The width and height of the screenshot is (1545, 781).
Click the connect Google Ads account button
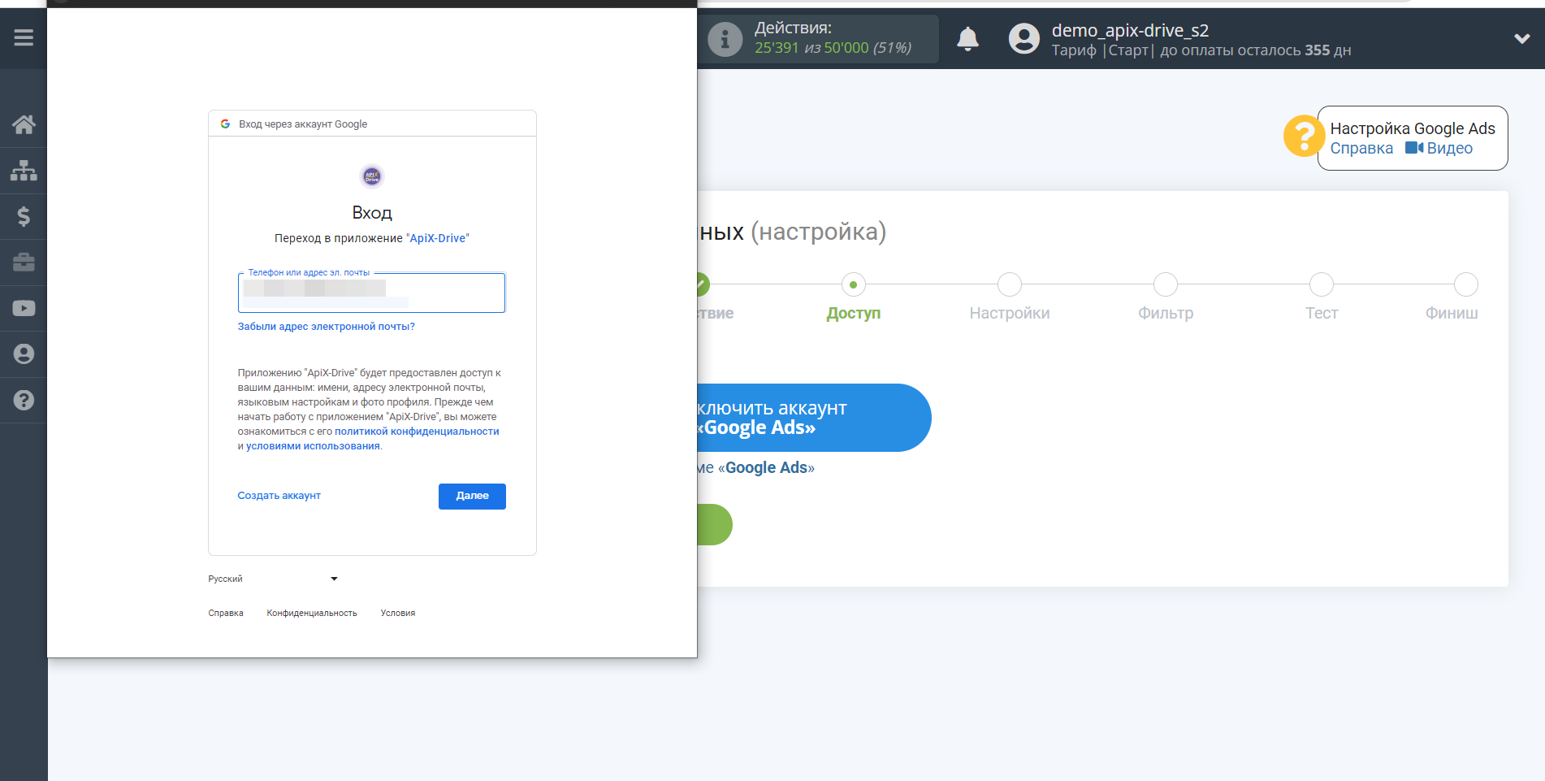click(813, 418)
